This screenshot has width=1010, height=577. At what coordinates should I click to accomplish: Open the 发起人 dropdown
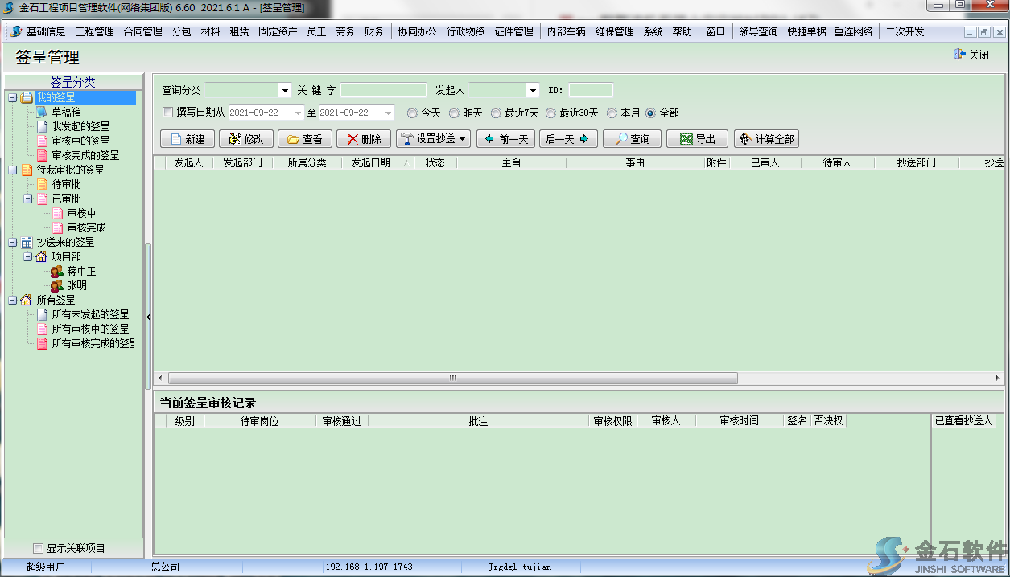pyautogui.click(x=532, y=90)
